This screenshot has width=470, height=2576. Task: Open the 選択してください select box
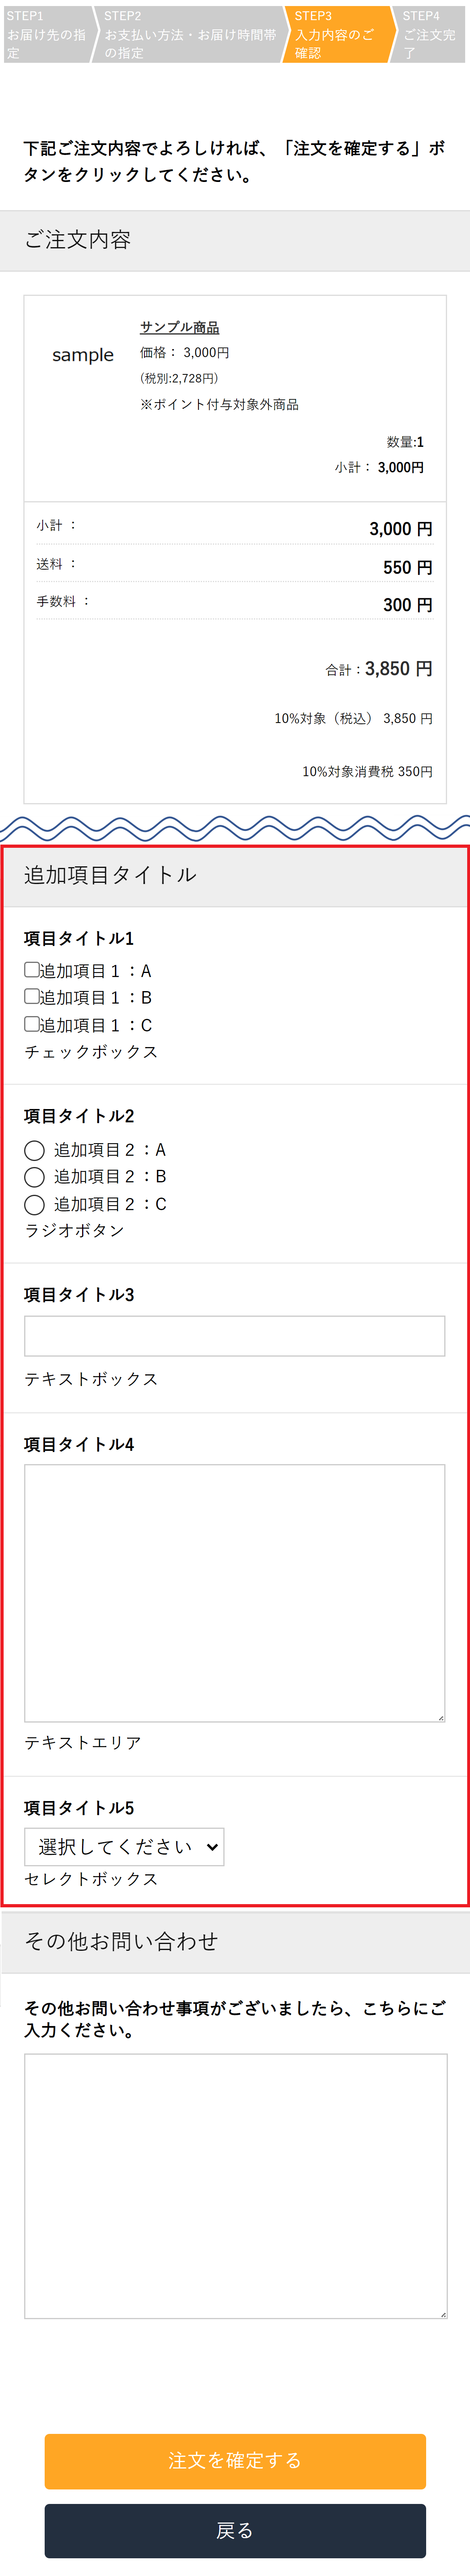click(x=124, y=1847)
